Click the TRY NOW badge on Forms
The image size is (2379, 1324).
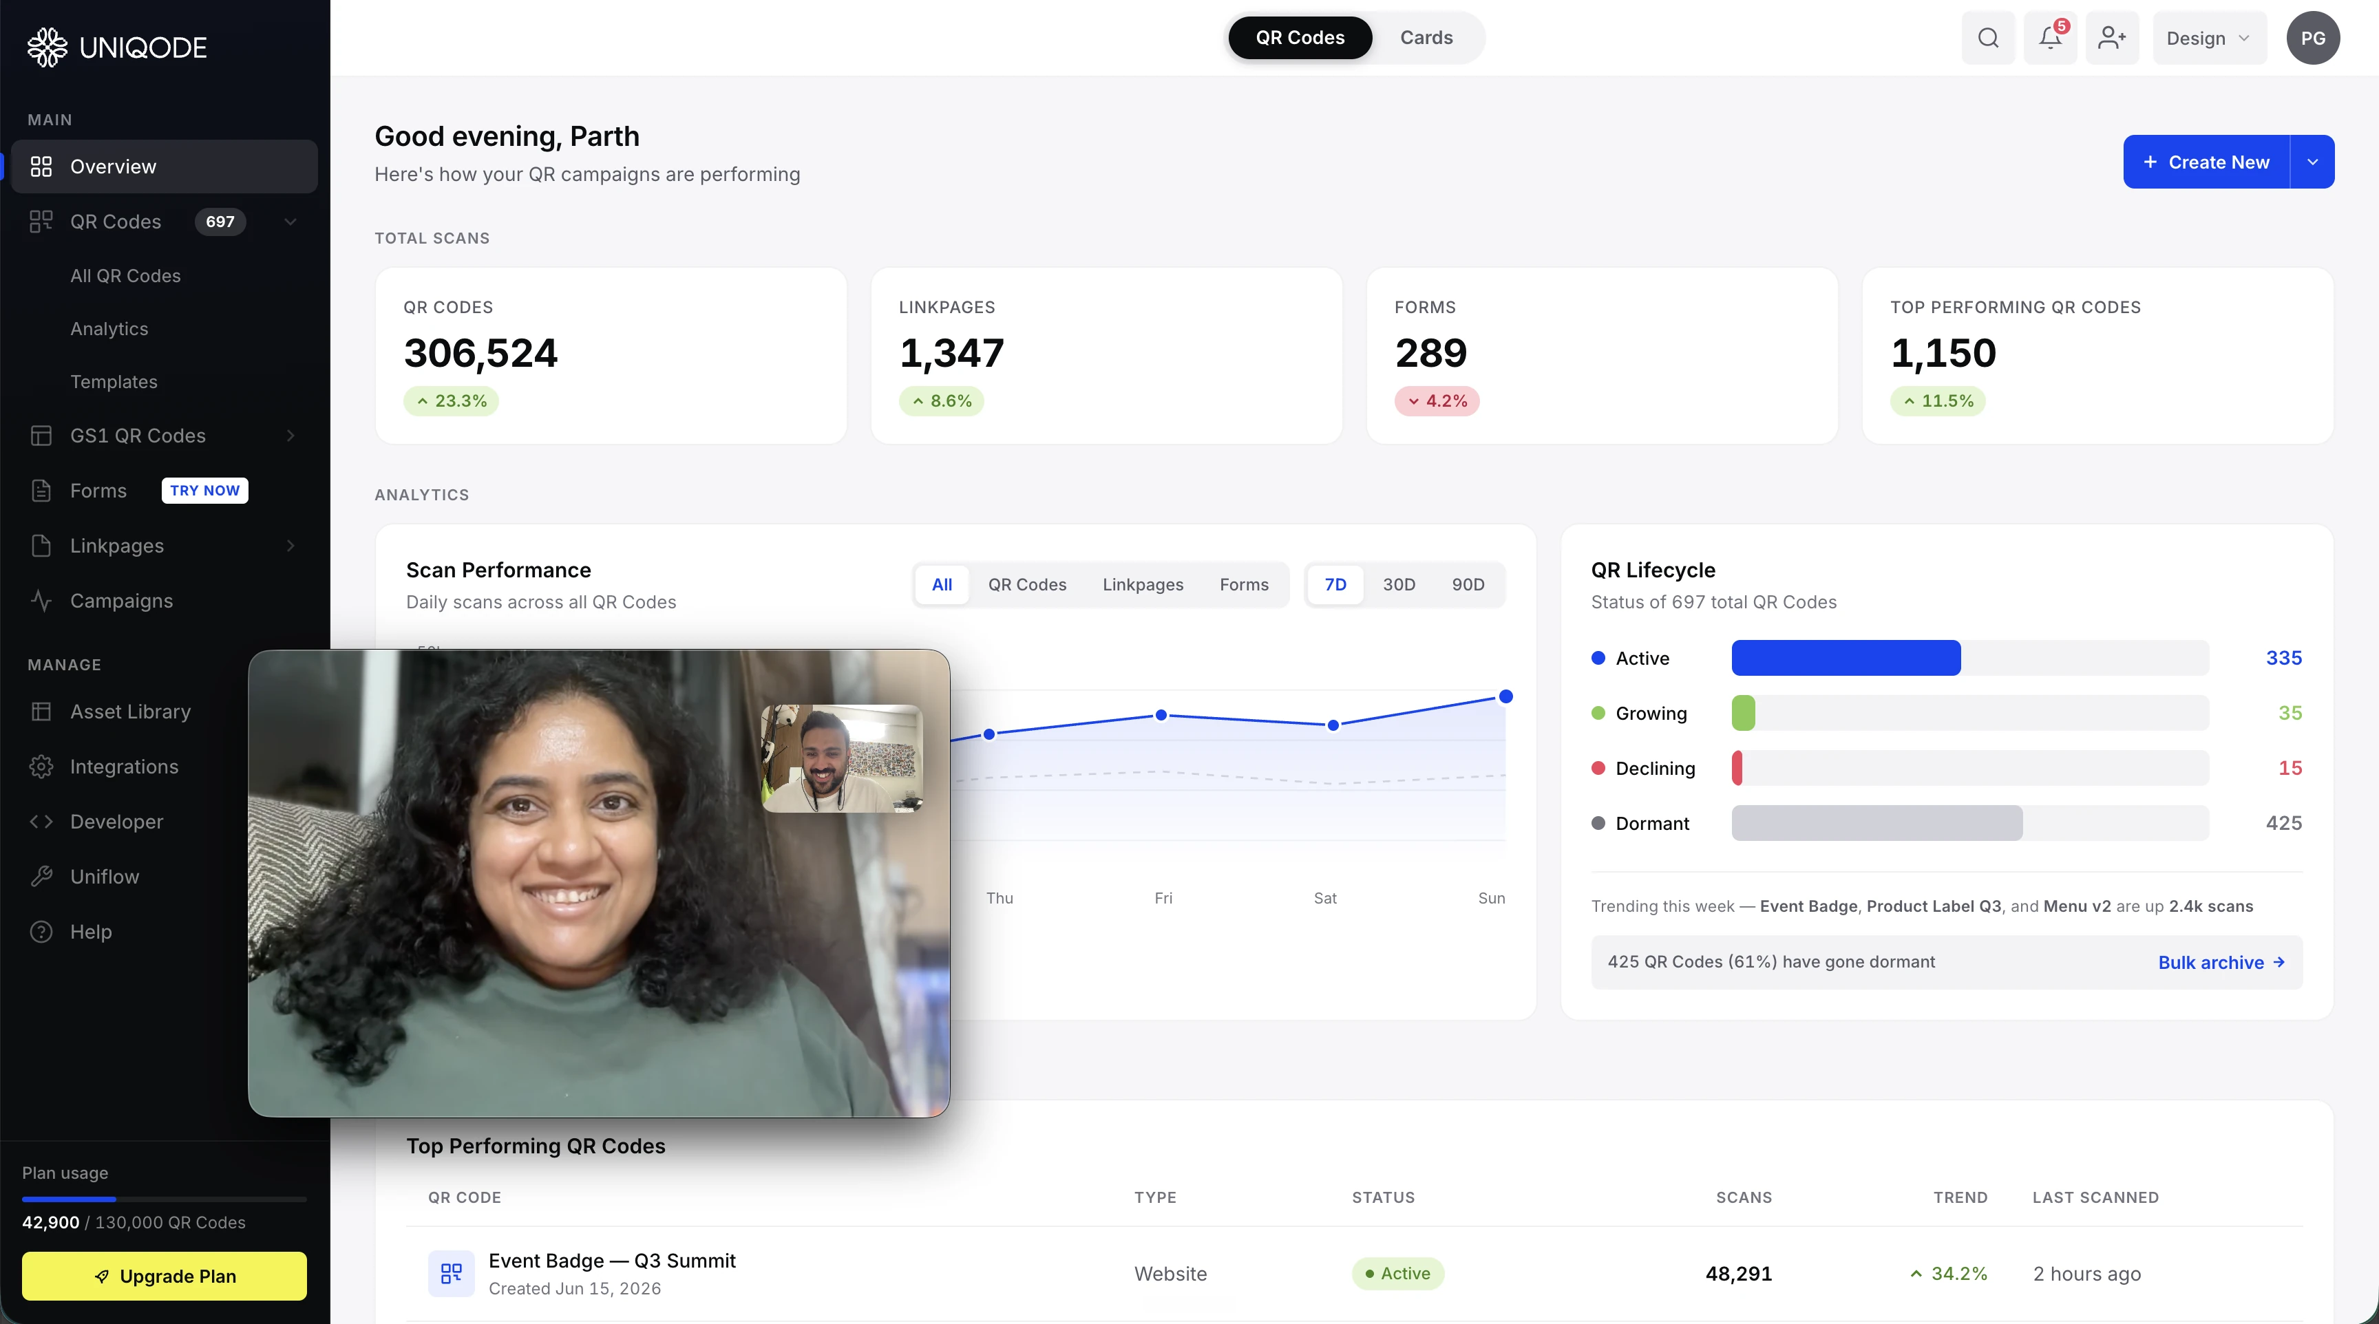pyautogui.click(x=205, y=490)
